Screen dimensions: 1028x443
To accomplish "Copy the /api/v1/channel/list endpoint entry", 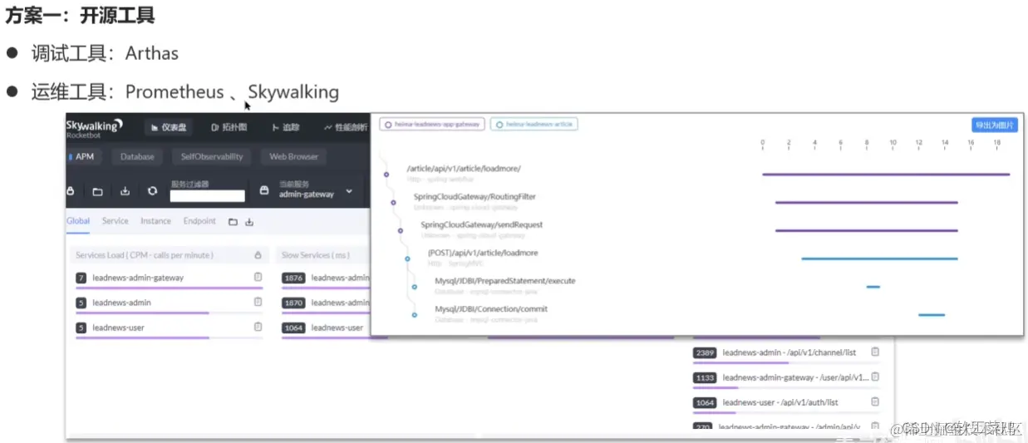I will coord(875,352).
